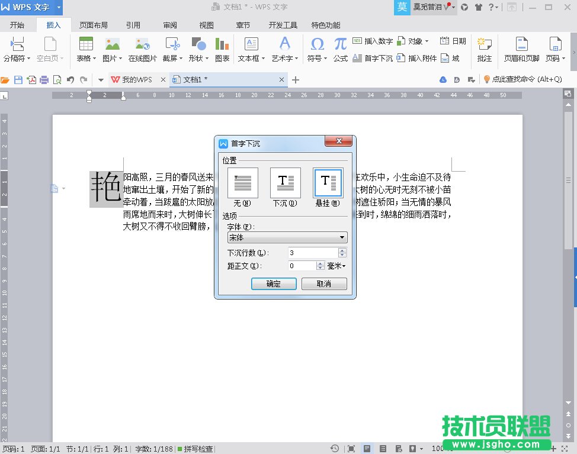Click the 页眉和页脚 header and footer icon
The width and height of the screenshot is (577, 454).
(x=521, y=44)
